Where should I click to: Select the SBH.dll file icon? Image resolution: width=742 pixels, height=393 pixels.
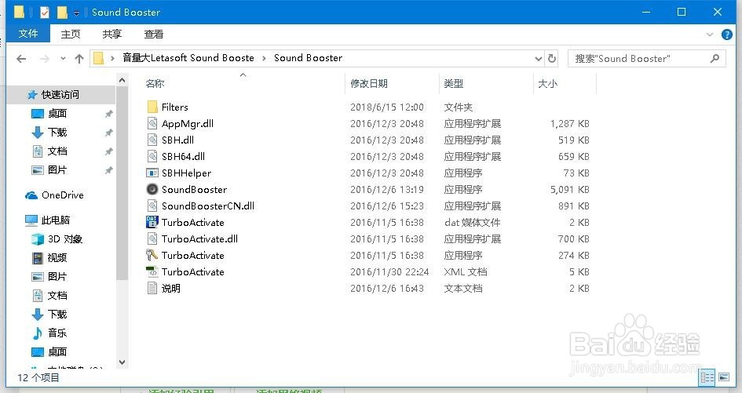(x=152, y=140)
